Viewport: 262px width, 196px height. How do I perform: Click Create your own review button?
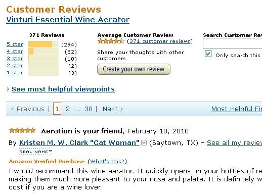pyautogui.click(x=134, y=69)
